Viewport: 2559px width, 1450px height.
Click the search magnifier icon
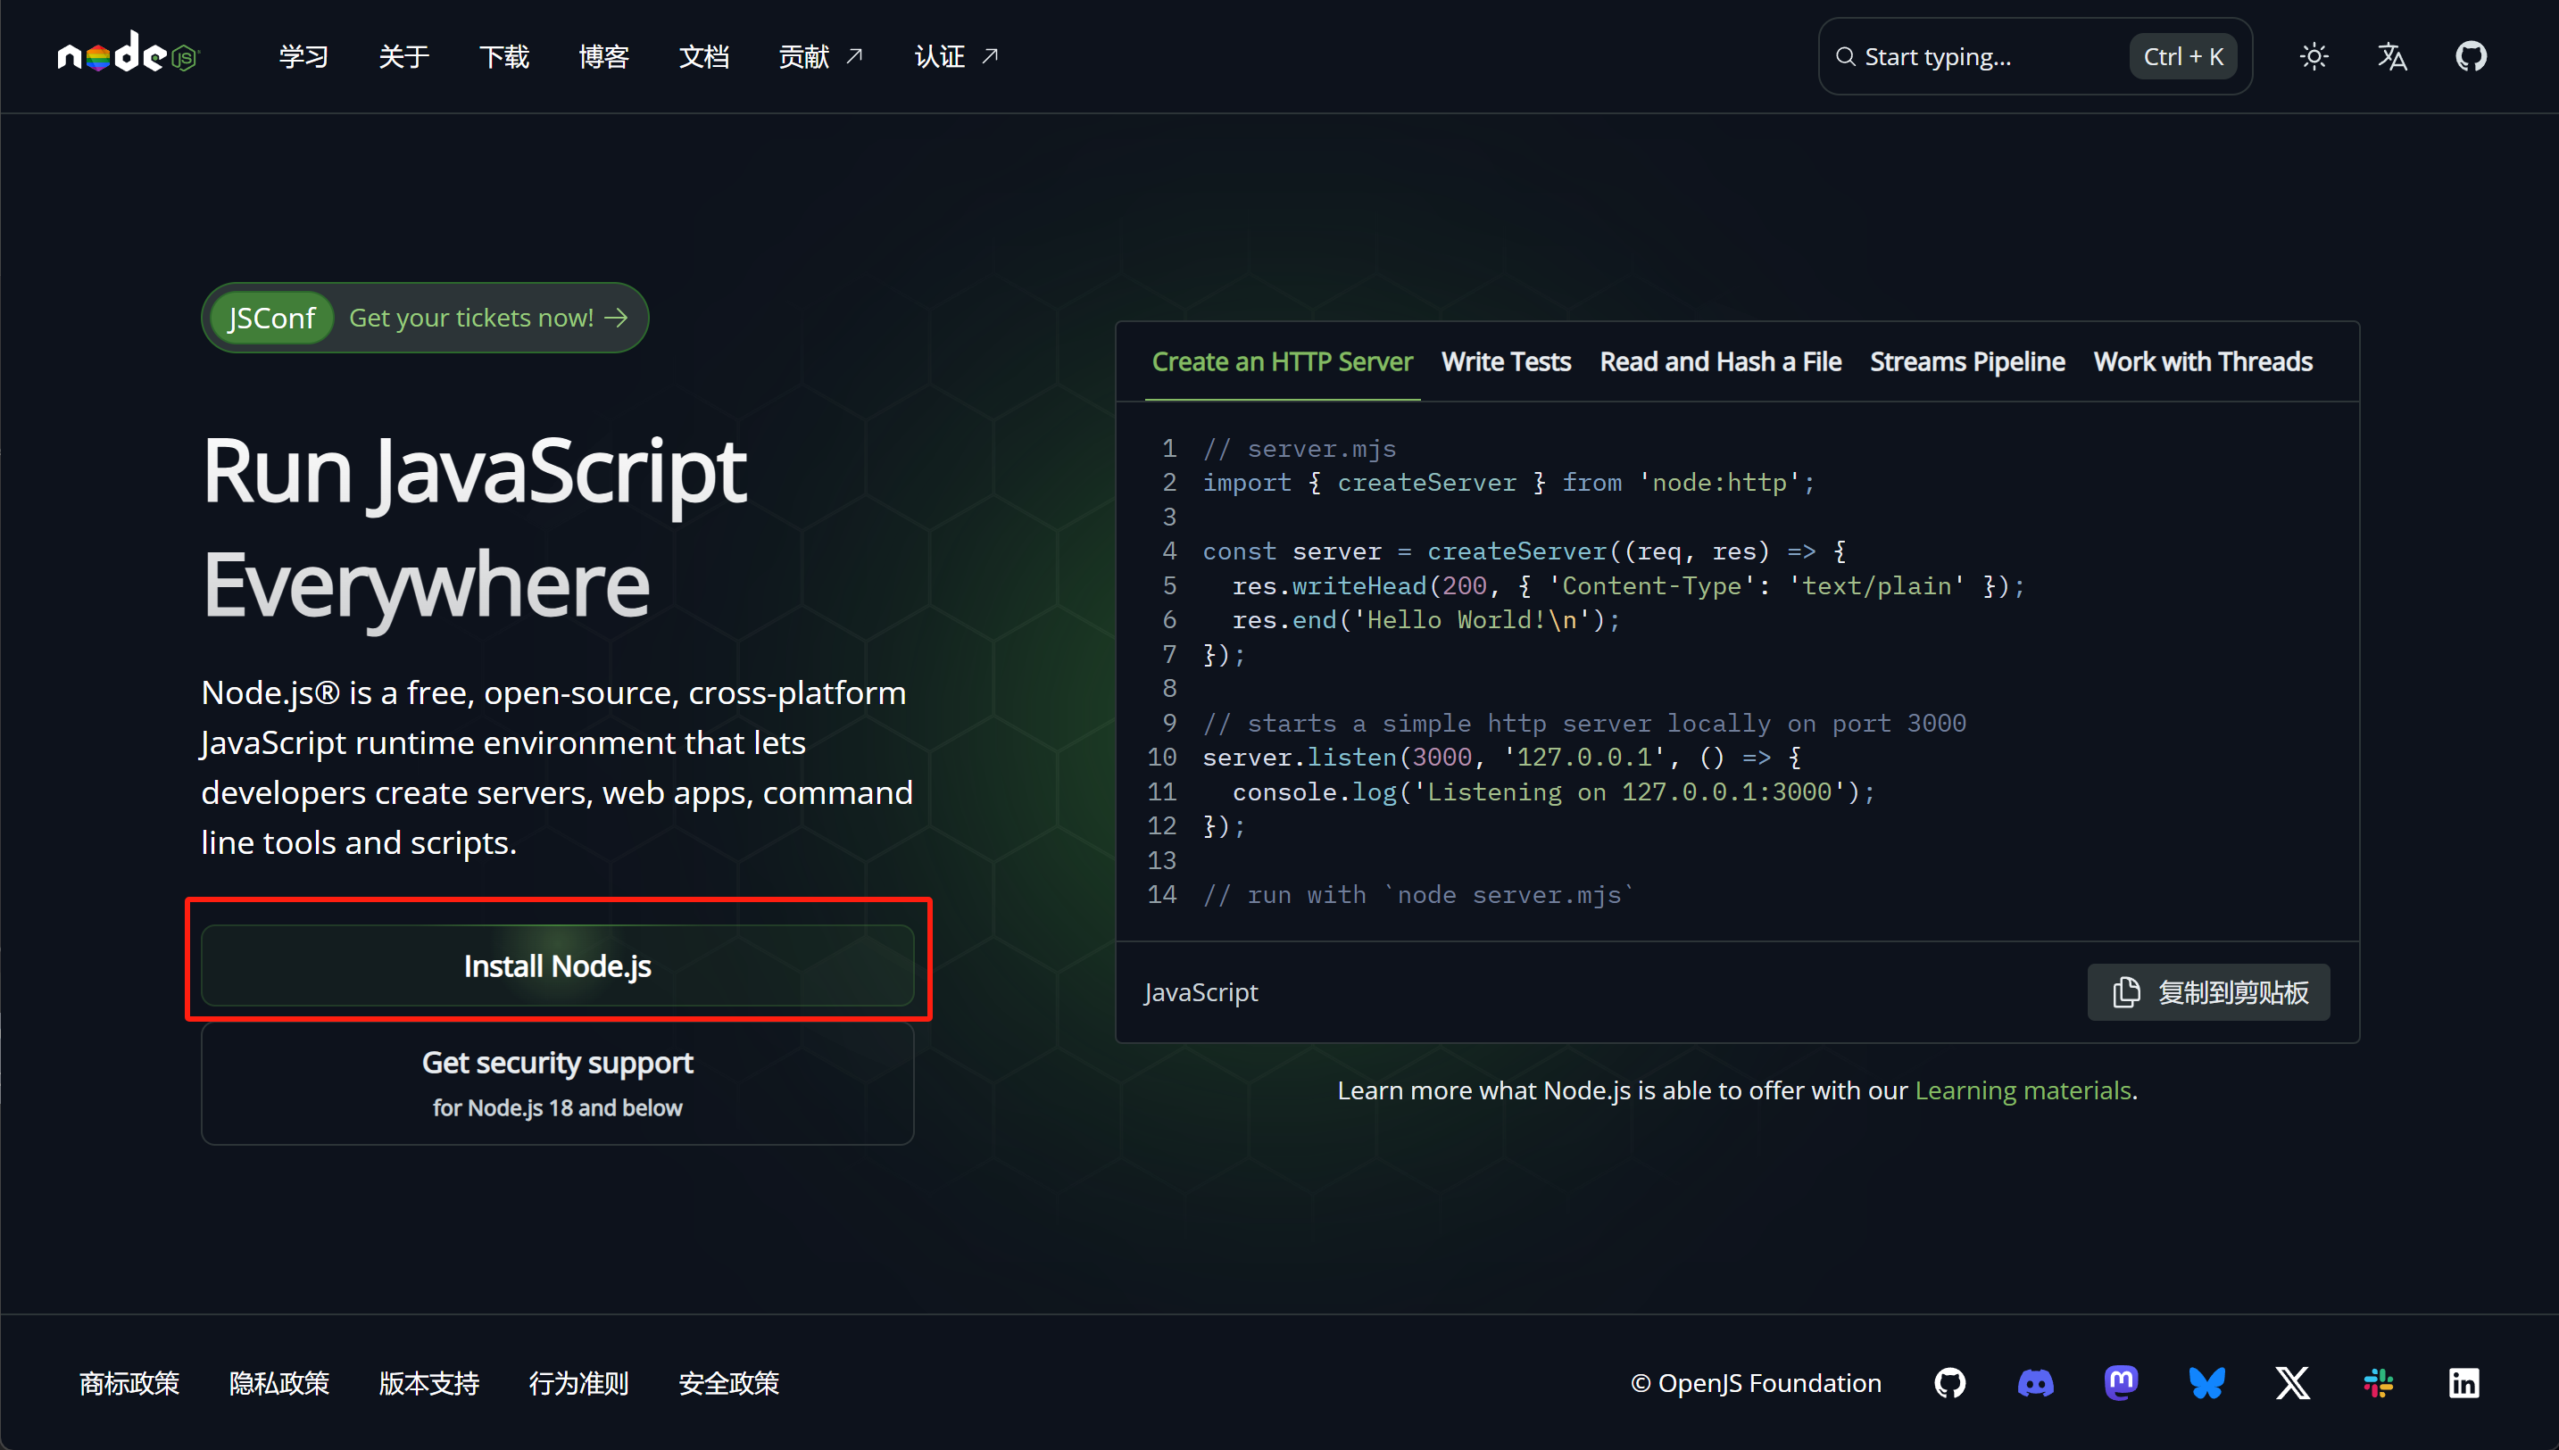click(x=1845, y=57)
